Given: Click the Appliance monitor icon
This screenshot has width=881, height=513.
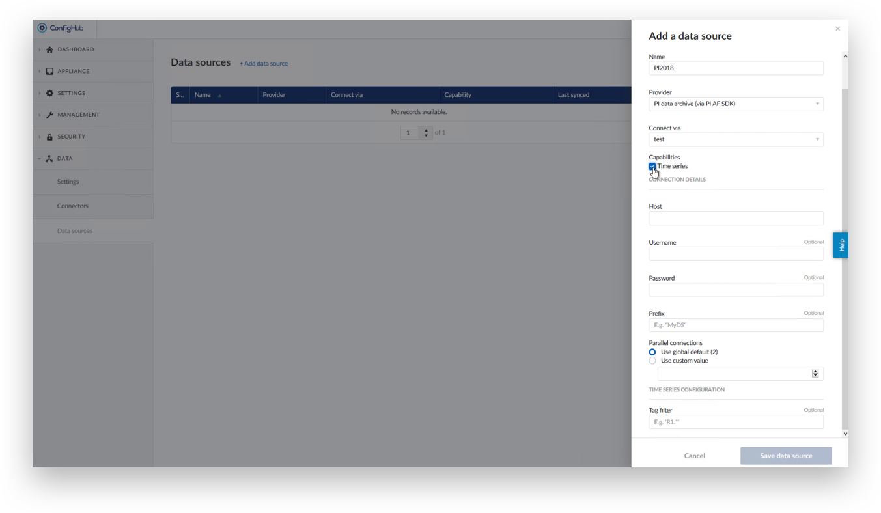Looking at the screenshot, I should point(49,71).
